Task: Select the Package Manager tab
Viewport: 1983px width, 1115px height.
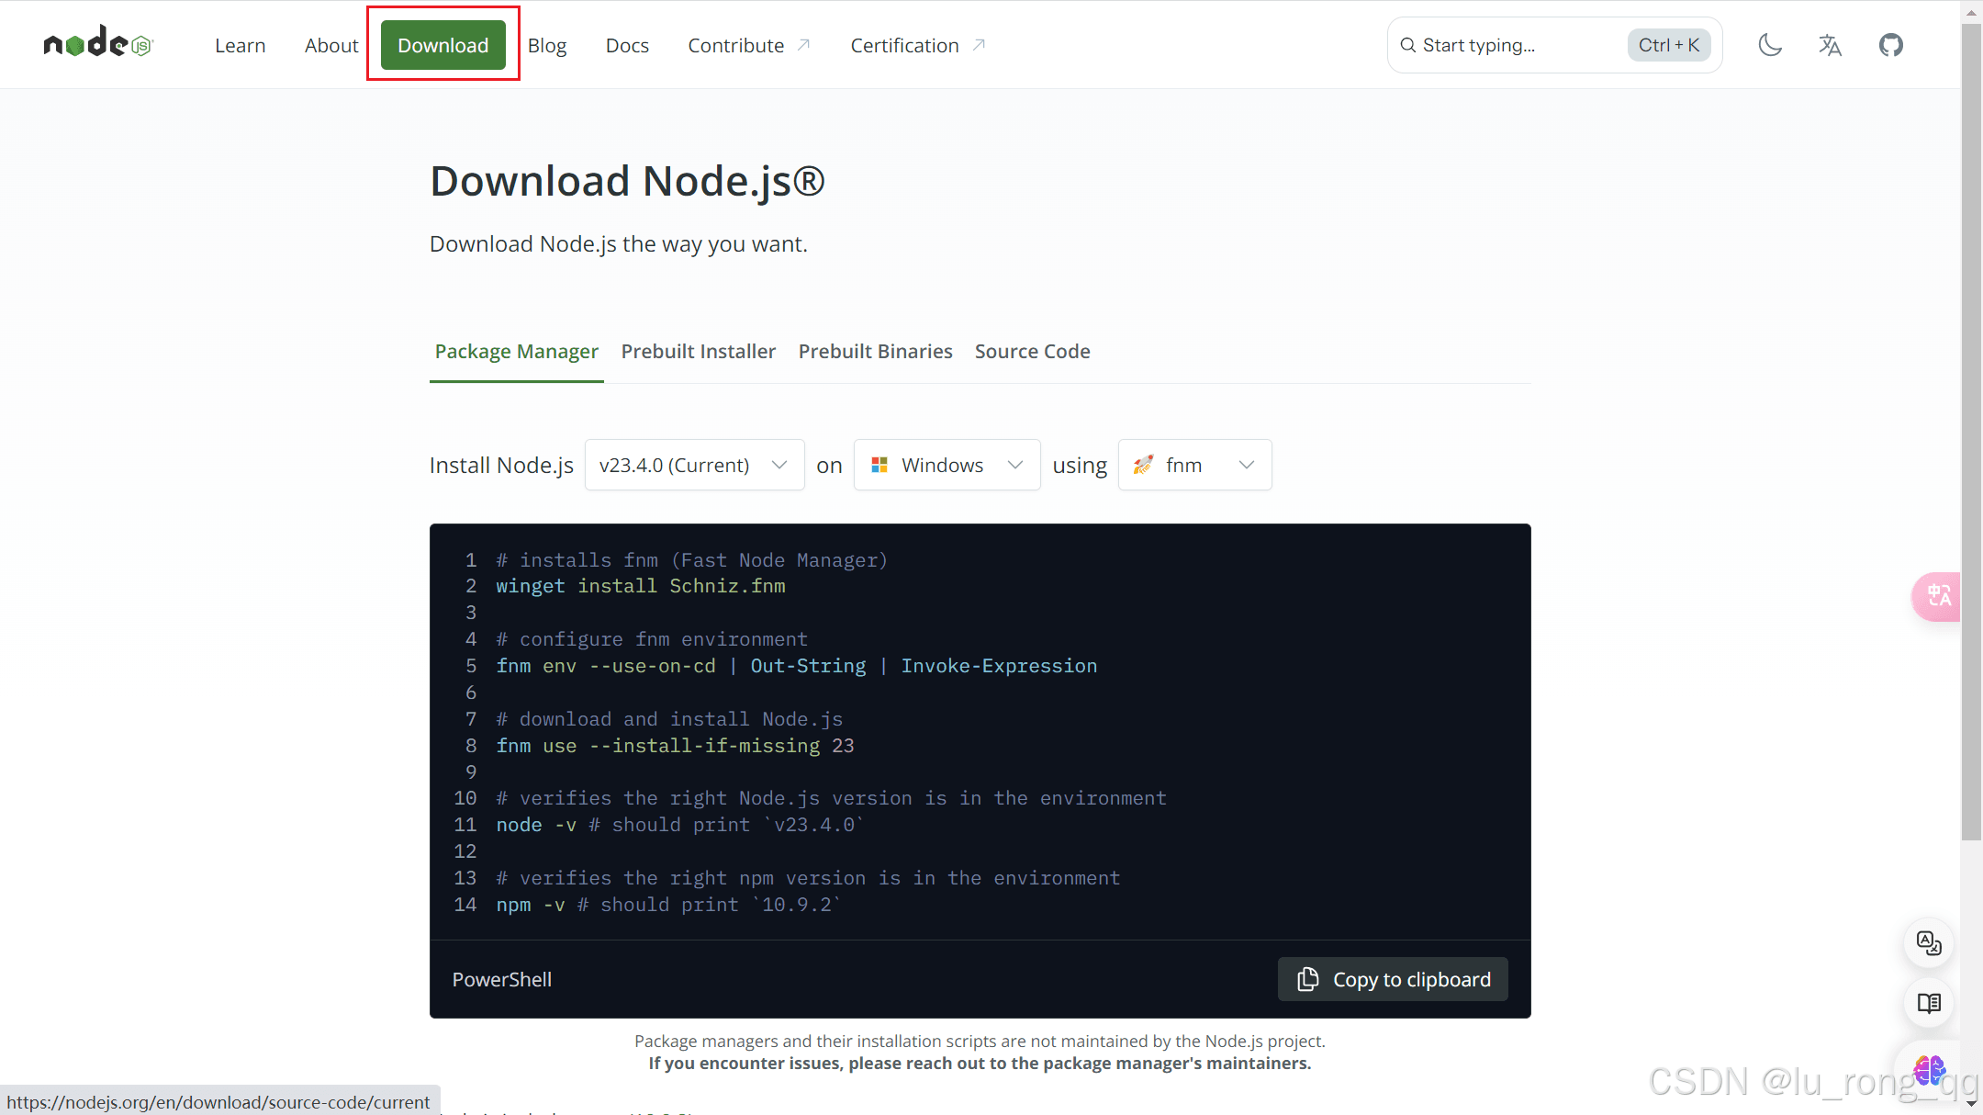Action: tap(516, 352)
